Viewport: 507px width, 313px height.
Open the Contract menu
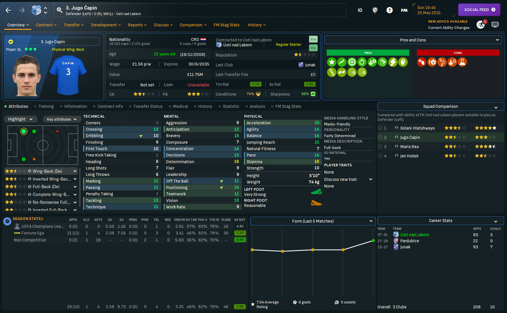46,25
